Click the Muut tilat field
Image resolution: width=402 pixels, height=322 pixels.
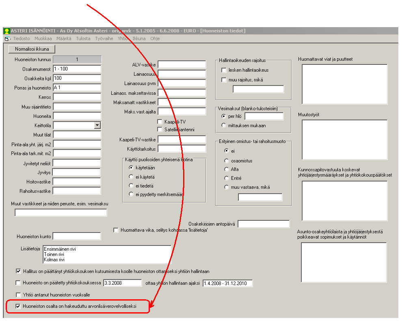[77, 134]
